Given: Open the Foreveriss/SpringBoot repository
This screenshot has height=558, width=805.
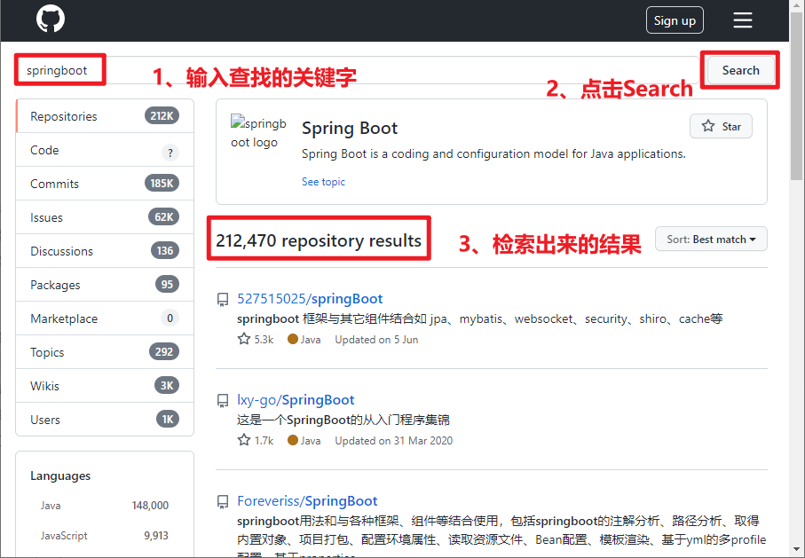Looking at the screenshot, I should pos(307,501).
